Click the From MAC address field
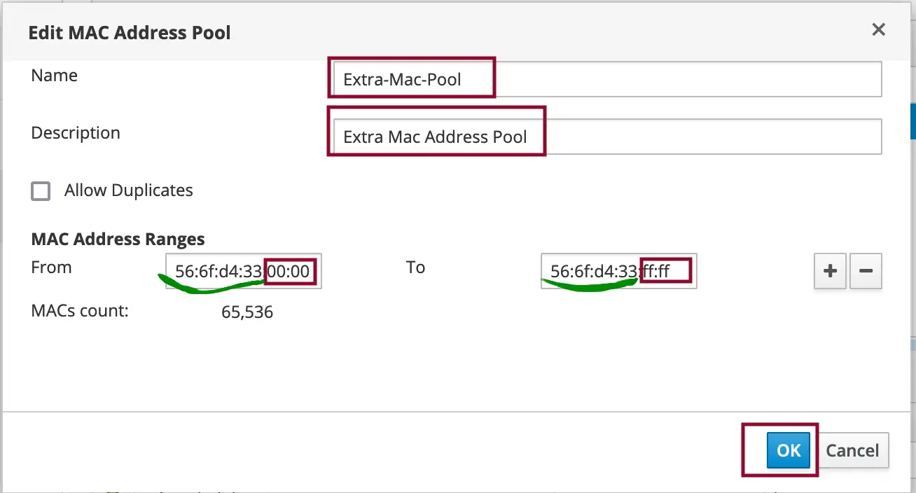 point(244,271)
